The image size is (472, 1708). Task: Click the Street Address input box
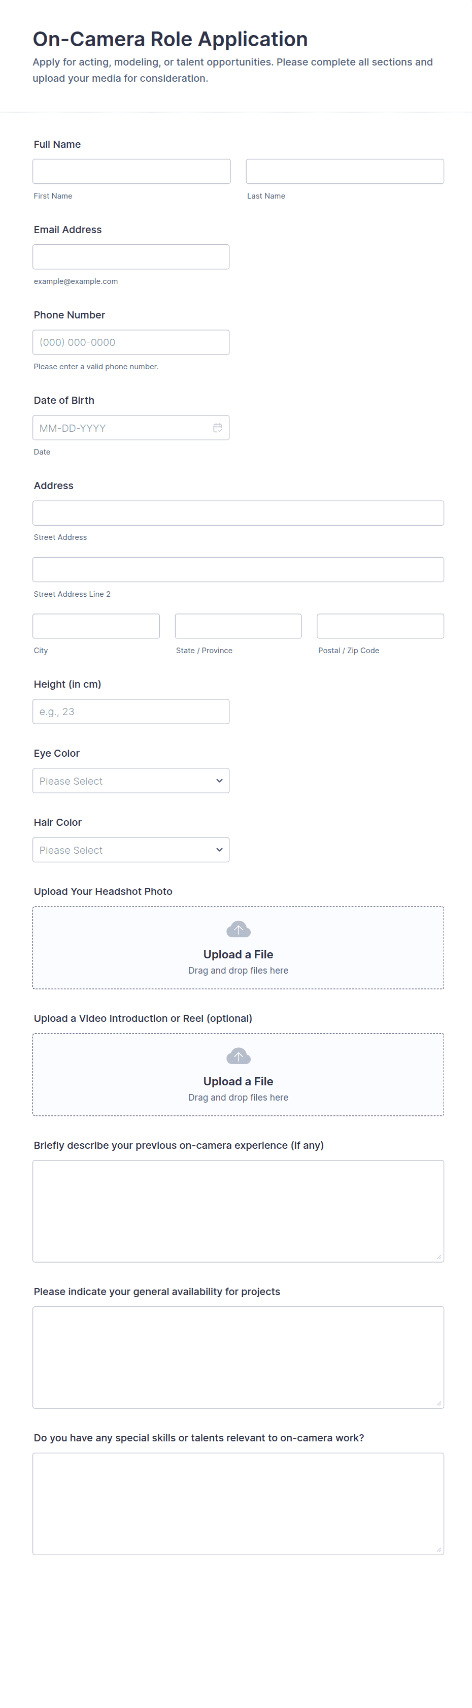[x=238, y=512]
